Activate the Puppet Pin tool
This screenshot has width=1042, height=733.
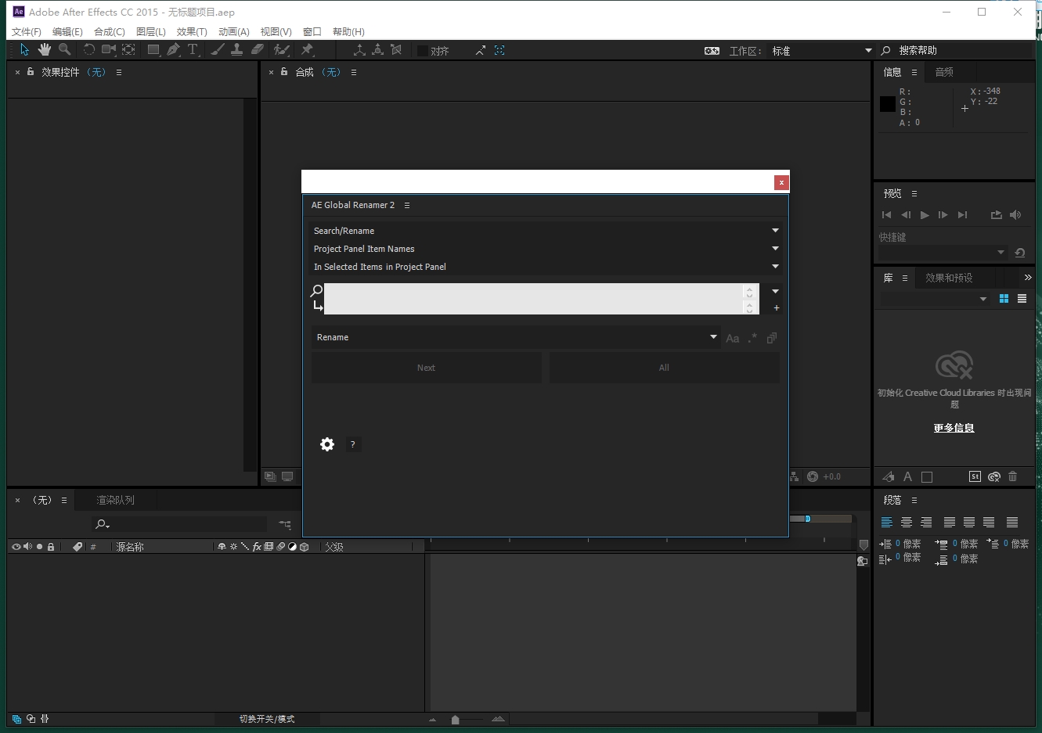307,50
